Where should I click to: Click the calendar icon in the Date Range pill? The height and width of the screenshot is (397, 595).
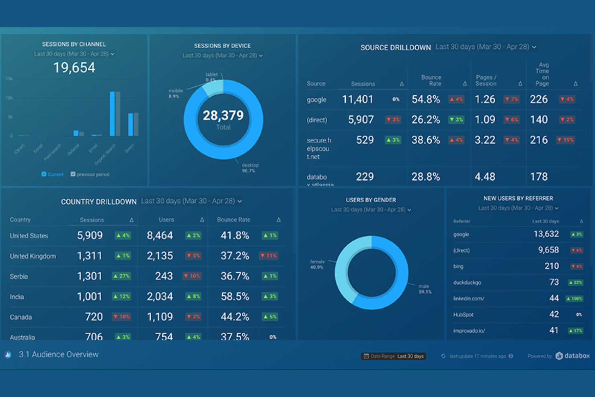point(366,356)
